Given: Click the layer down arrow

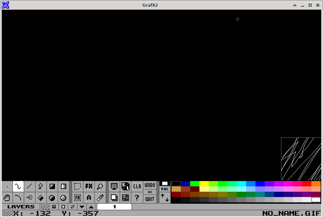Looking at the screenshot, I should [82, 207].
